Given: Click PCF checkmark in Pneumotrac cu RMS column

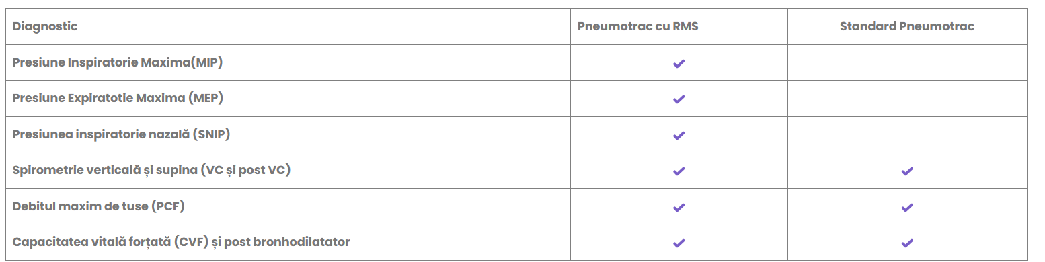Looking at the screenshot, I should tap(679, 207).
